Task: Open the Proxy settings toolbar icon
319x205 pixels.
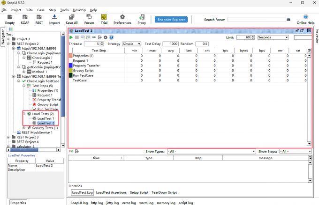Action: click(142, 20)
